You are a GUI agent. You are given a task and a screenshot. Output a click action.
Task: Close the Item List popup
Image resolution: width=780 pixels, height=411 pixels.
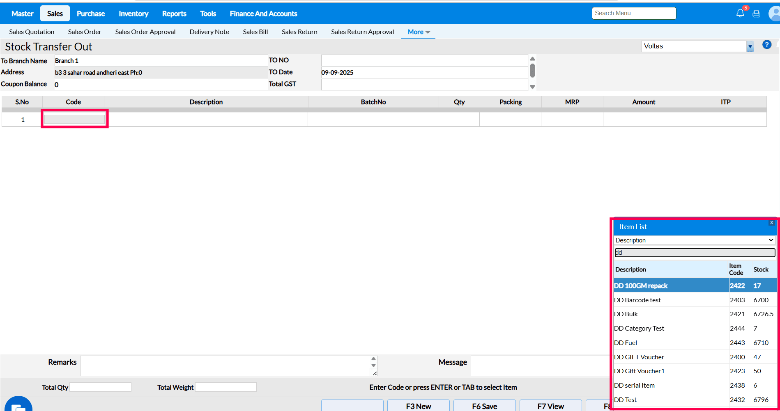(771, 223)
